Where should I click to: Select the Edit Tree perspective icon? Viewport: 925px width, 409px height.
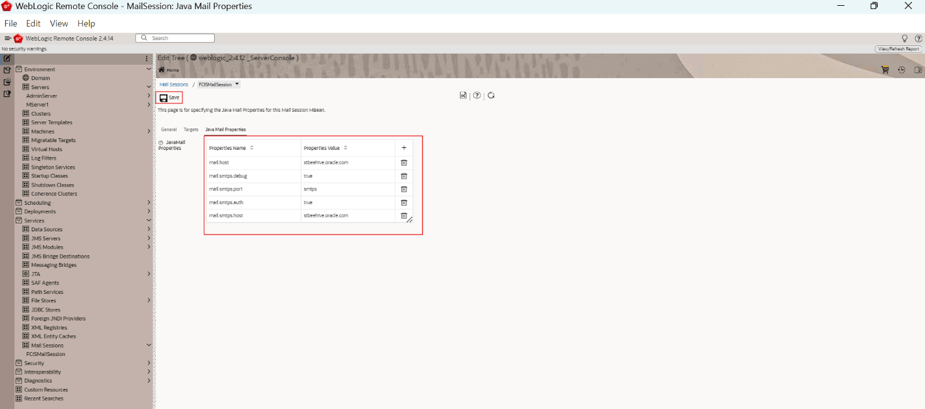pos(7,59)
